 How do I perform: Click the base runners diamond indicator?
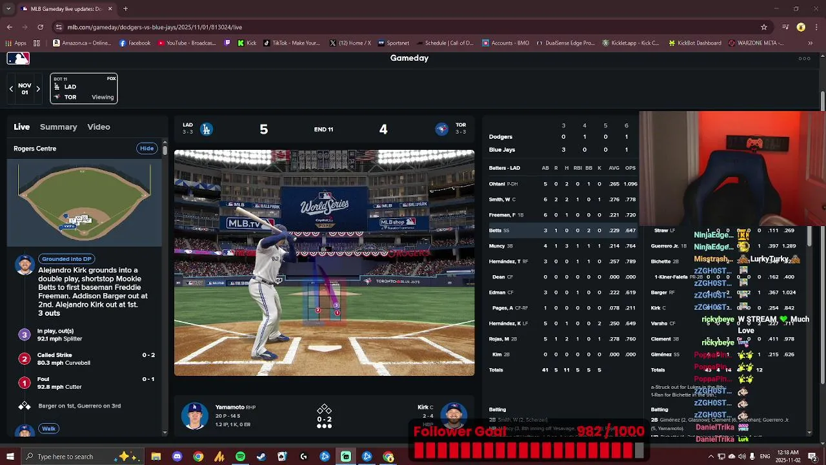click(x=324, y=410)
